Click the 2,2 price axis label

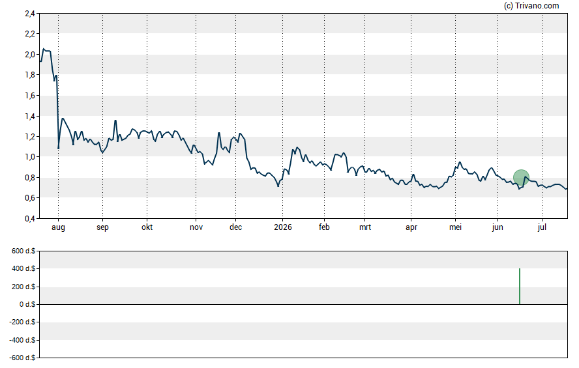tap(30, 34)
